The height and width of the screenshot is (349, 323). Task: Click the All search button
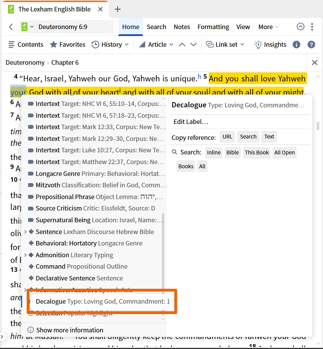(202, 166)
